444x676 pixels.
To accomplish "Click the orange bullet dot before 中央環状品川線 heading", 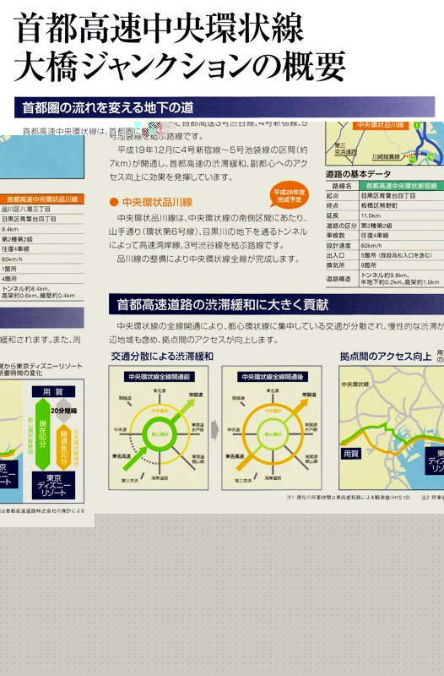I will (114, 202).
